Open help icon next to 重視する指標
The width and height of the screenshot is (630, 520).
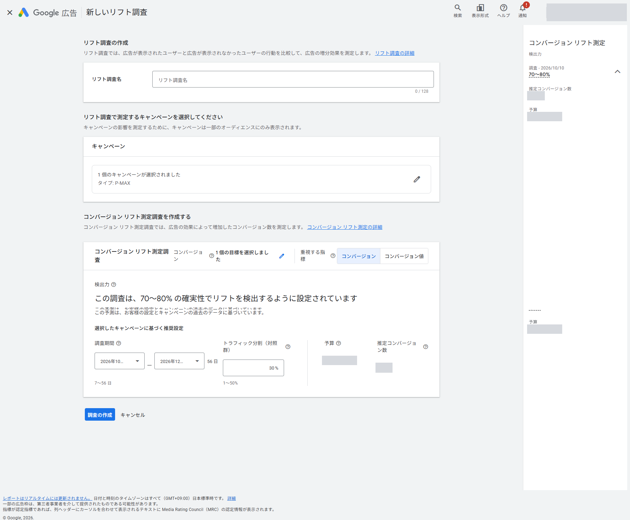click(333, 256)
